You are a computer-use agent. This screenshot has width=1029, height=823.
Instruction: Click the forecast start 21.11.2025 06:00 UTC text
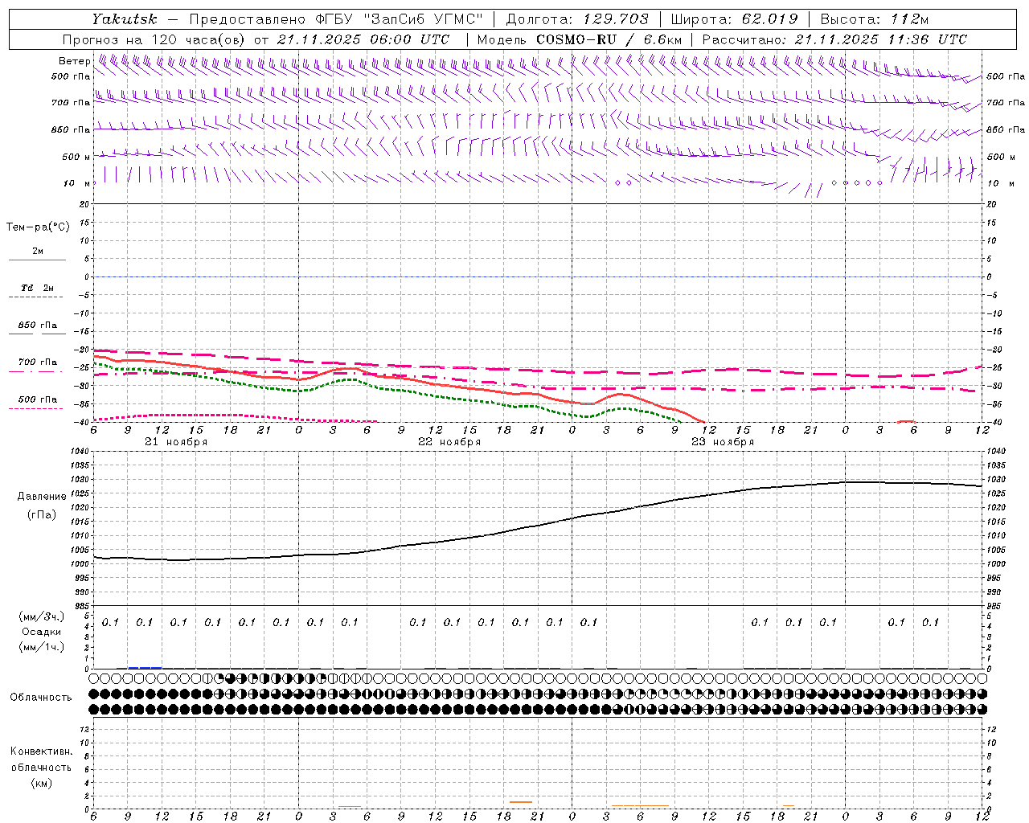point(363,39)
